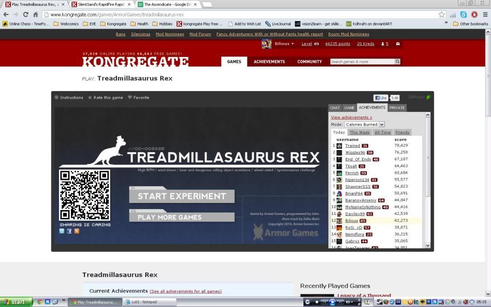Click the green plug icon beside Bilious
The height and width of the screenshot is (307, 491).
pyautogui.click(x=428, y=97)
